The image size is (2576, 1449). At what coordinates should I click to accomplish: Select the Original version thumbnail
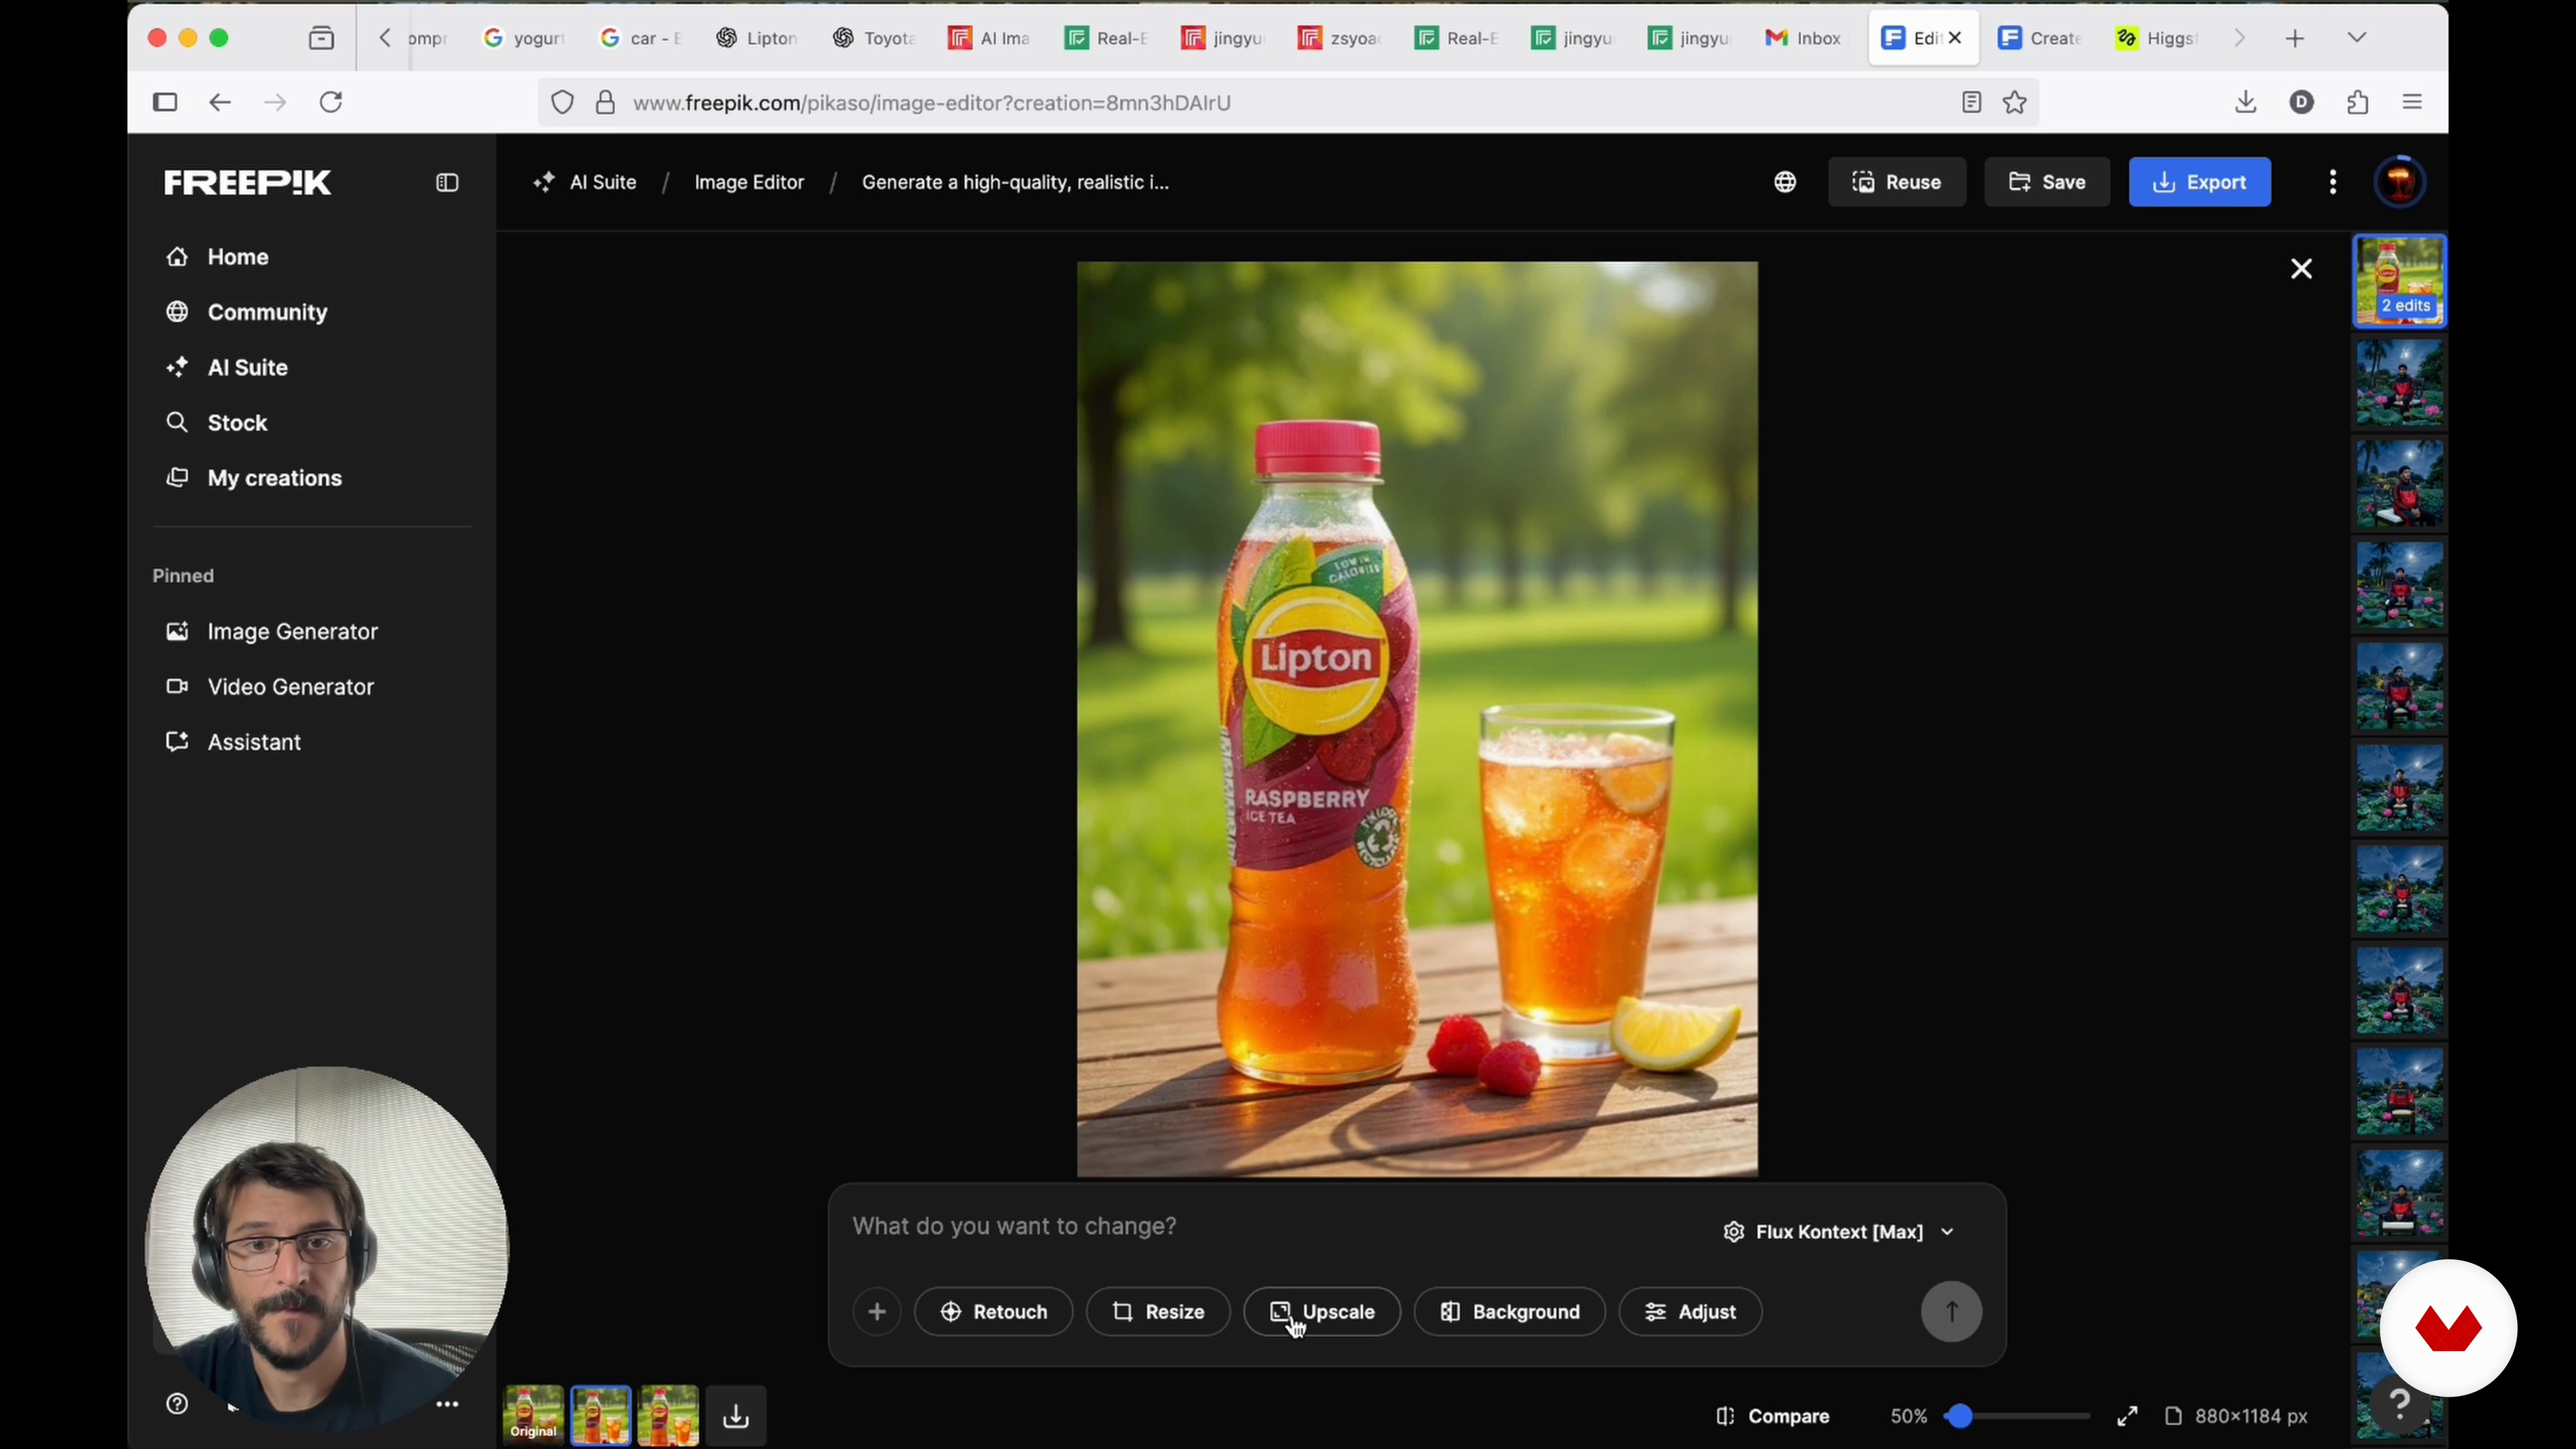click(x=533, y=1414)
